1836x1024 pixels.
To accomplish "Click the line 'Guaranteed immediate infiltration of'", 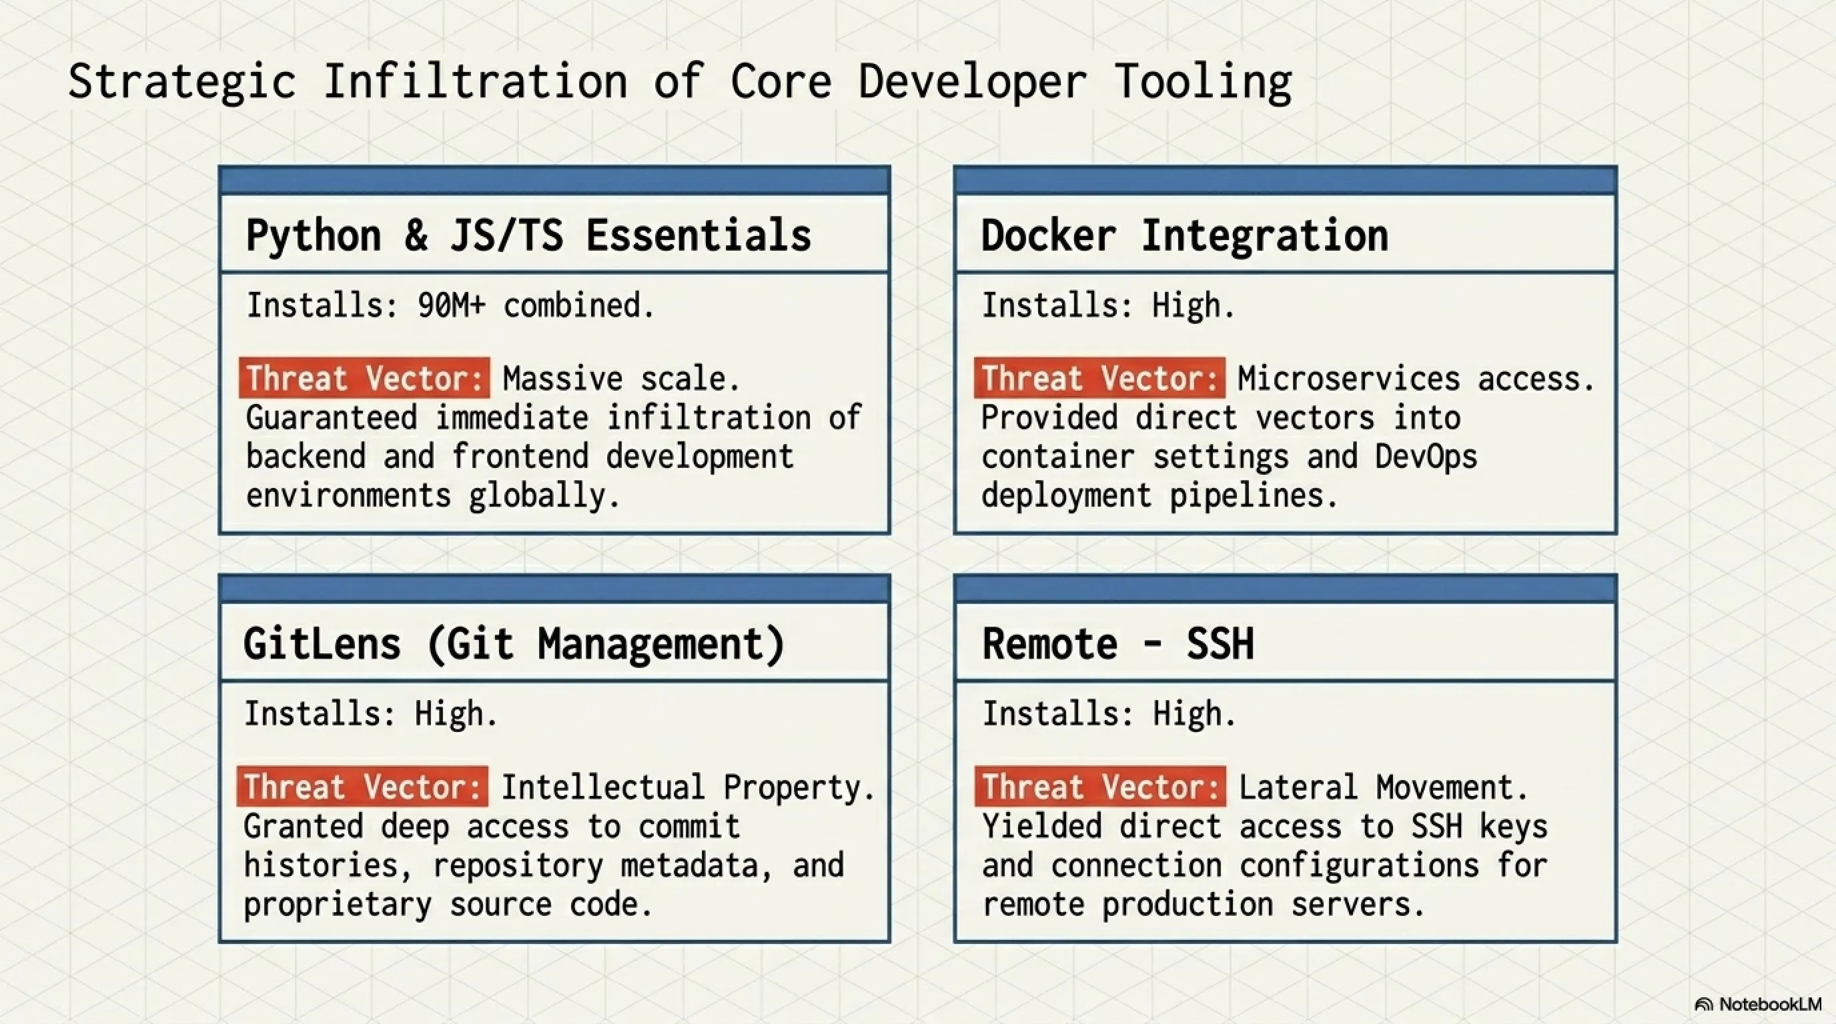I will [554, 417].
